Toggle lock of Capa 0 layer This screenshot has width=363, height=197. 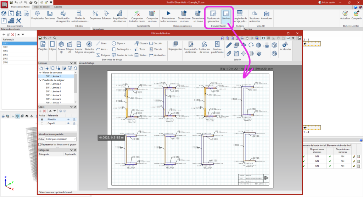click(74, 123)
